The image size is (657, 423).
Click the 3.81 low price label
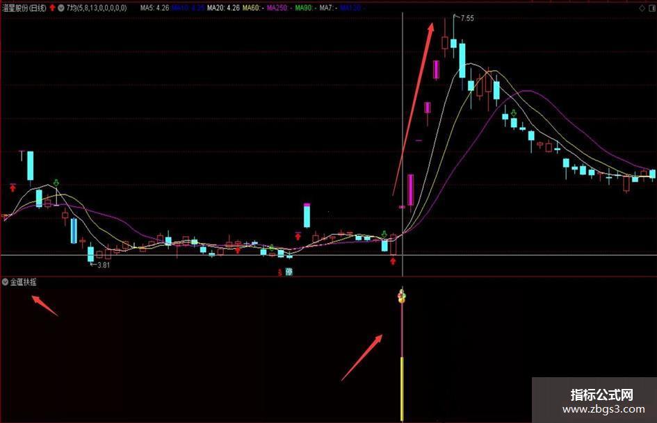tap(103, 265)
